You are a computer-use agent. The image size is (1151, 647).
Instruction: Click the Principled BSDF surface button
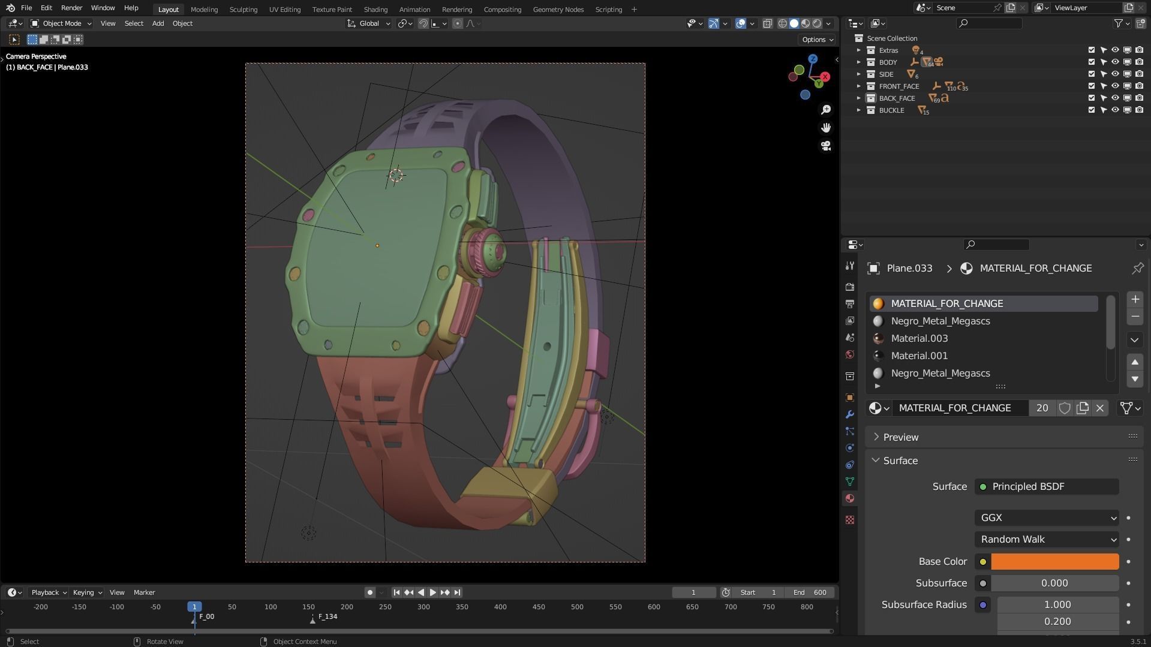tap(1047, 486)
